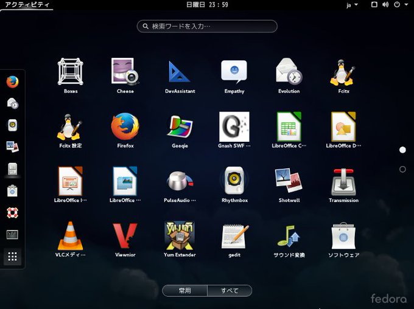Launch gedit text editor
The width and height of the screenshot is (414, 309).
click(234, 240)
